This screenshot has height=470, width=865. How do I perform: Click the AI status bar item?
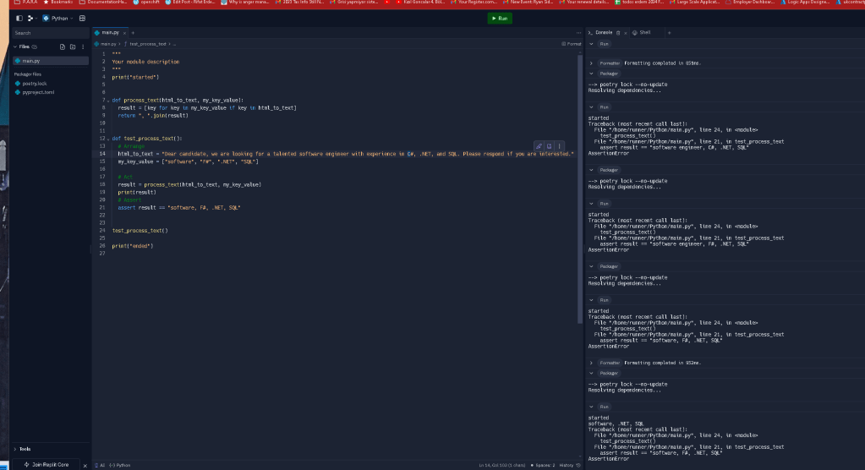tap(100, 465)
